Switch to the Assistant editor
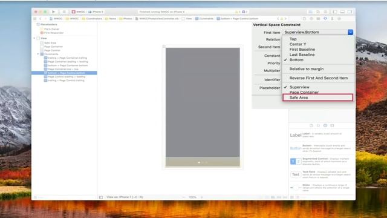Screen dimensions: 387x218 tap(318, 12)
